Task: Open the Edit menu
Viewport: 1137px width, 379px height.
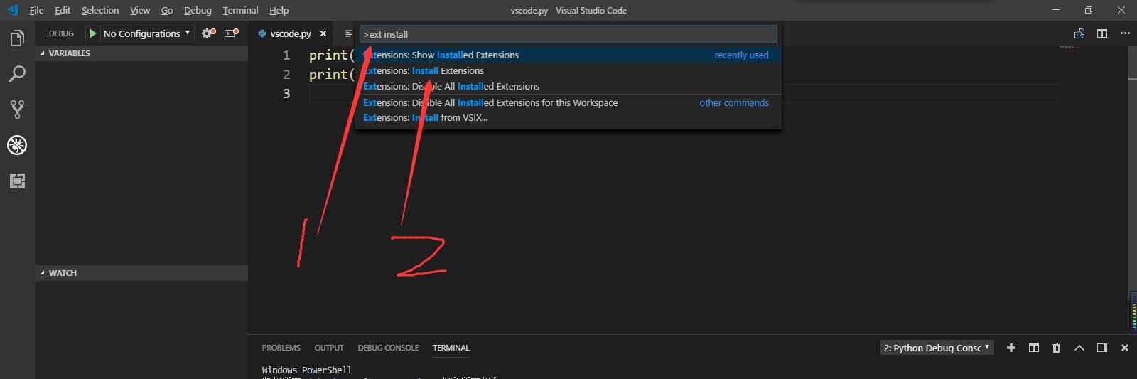Action: pyautogui.click(x=63, y=10)
